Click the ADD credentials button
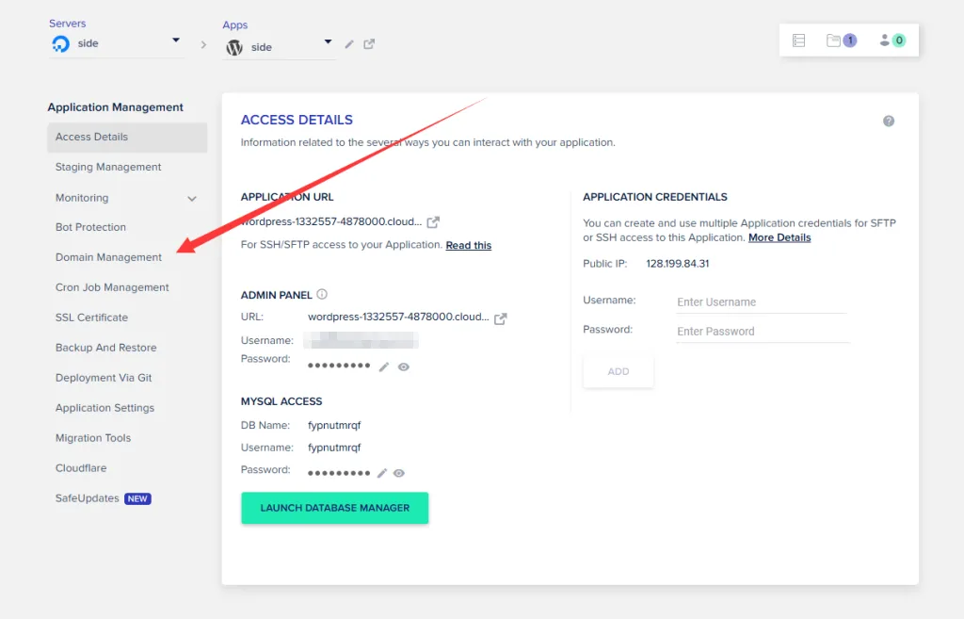The width and height of the screenshot is (964, 619). click(x=618, y=371)
